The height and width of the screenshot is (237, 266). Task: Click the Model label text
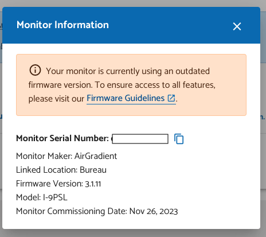(x=29, y=197)
